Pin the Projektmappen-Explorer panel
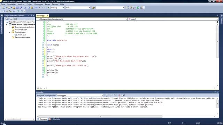The height and width of the screenshot is (125, 223). pyautogui.click(x=31, y=15)
